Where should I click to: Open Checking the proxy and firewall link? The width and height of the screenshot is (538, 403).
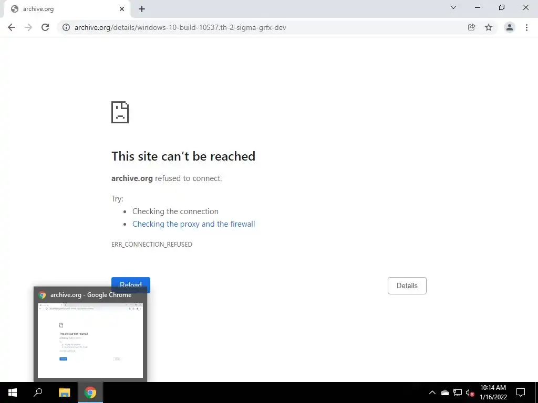[193, 224]
